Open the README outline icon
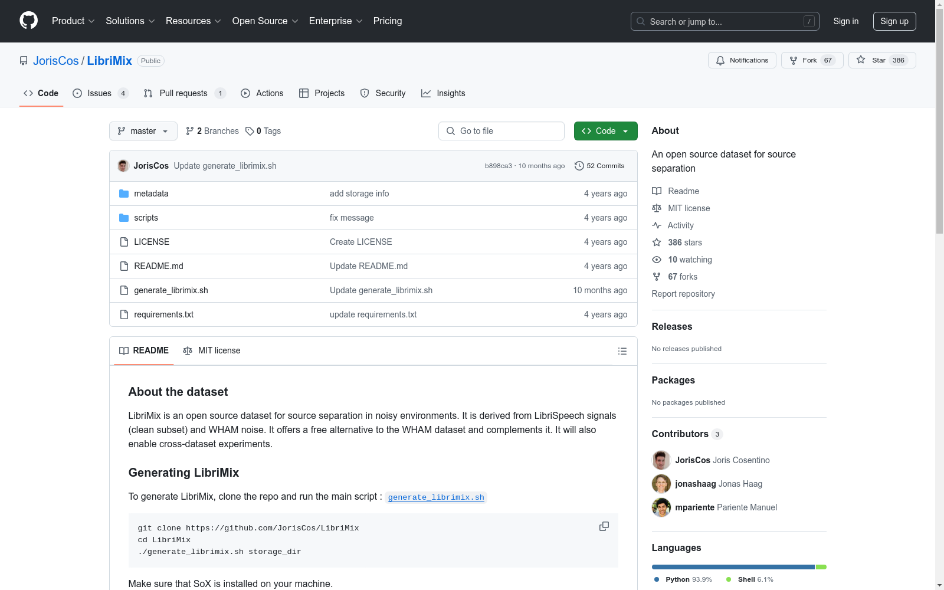This screenshot has height=590, width=944. tap(622, 351)
